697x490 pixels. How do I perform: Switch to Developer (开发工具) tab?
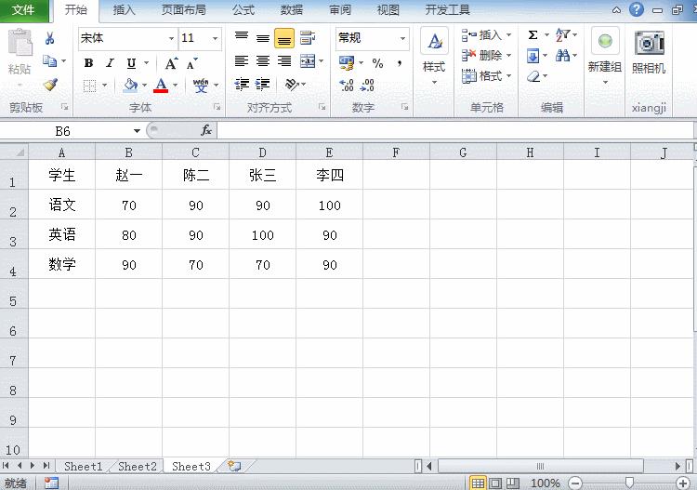coord(447,10)
